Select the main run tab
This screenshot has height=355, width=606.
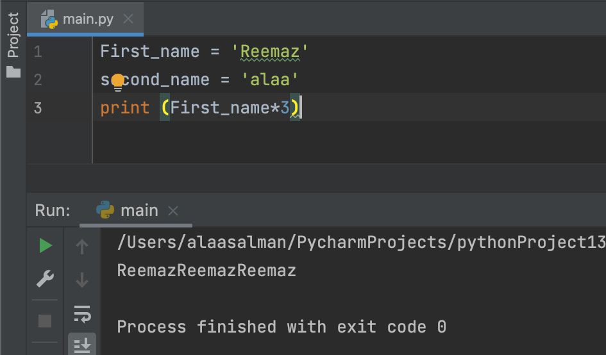[136, 211]
